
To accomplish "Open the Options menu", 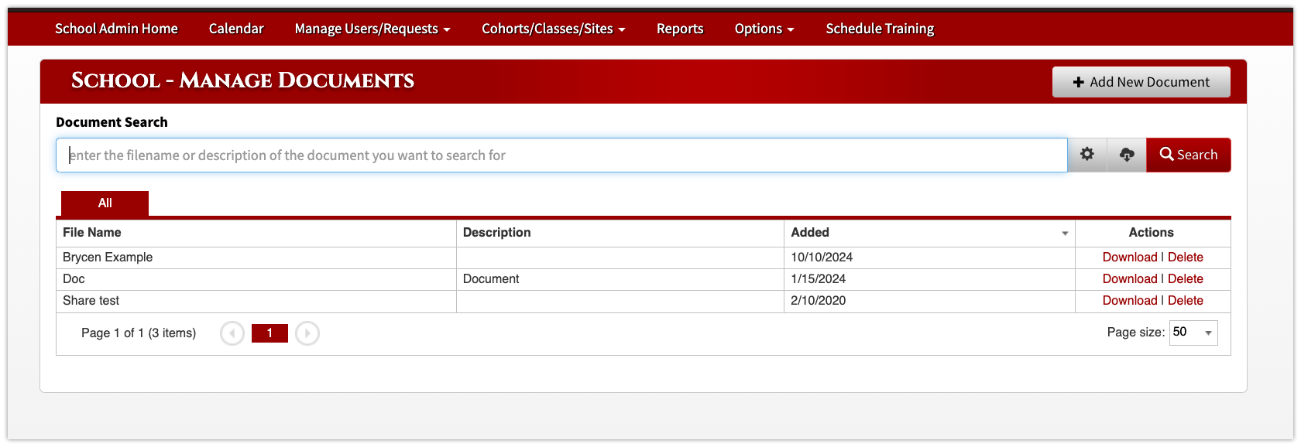I will (x=764, y=29).
